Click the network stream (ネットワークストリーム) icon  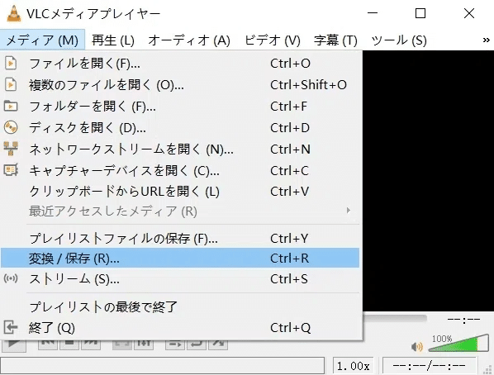tap(11, 149)
